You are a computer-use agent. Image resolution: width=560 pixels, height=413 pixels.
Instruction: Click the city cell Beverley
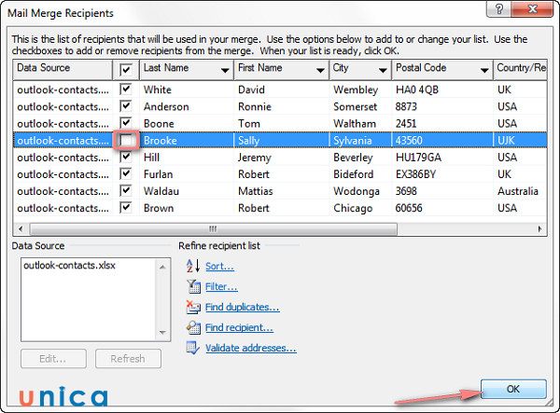point(353,158)
